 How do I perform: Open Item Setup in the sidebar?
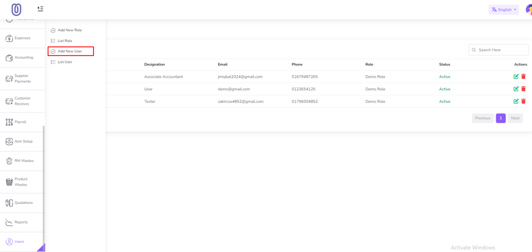click(22, 141)
